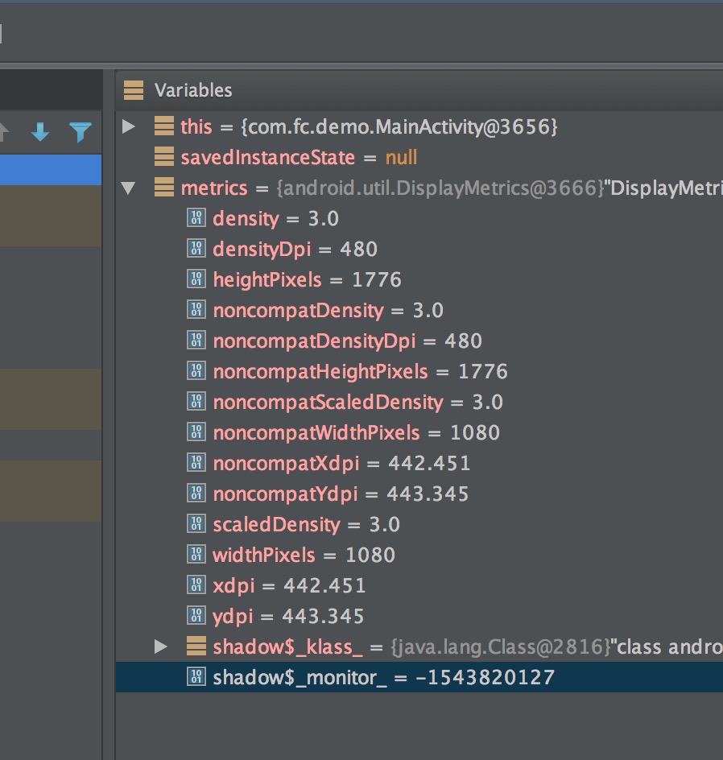Click the filter icon in the left toolbar

(x=80, y=132)
